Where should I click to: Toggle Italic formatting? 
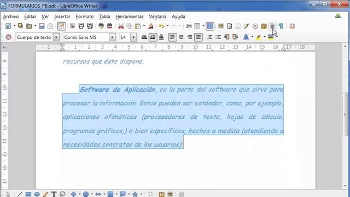tap(153, 37)
